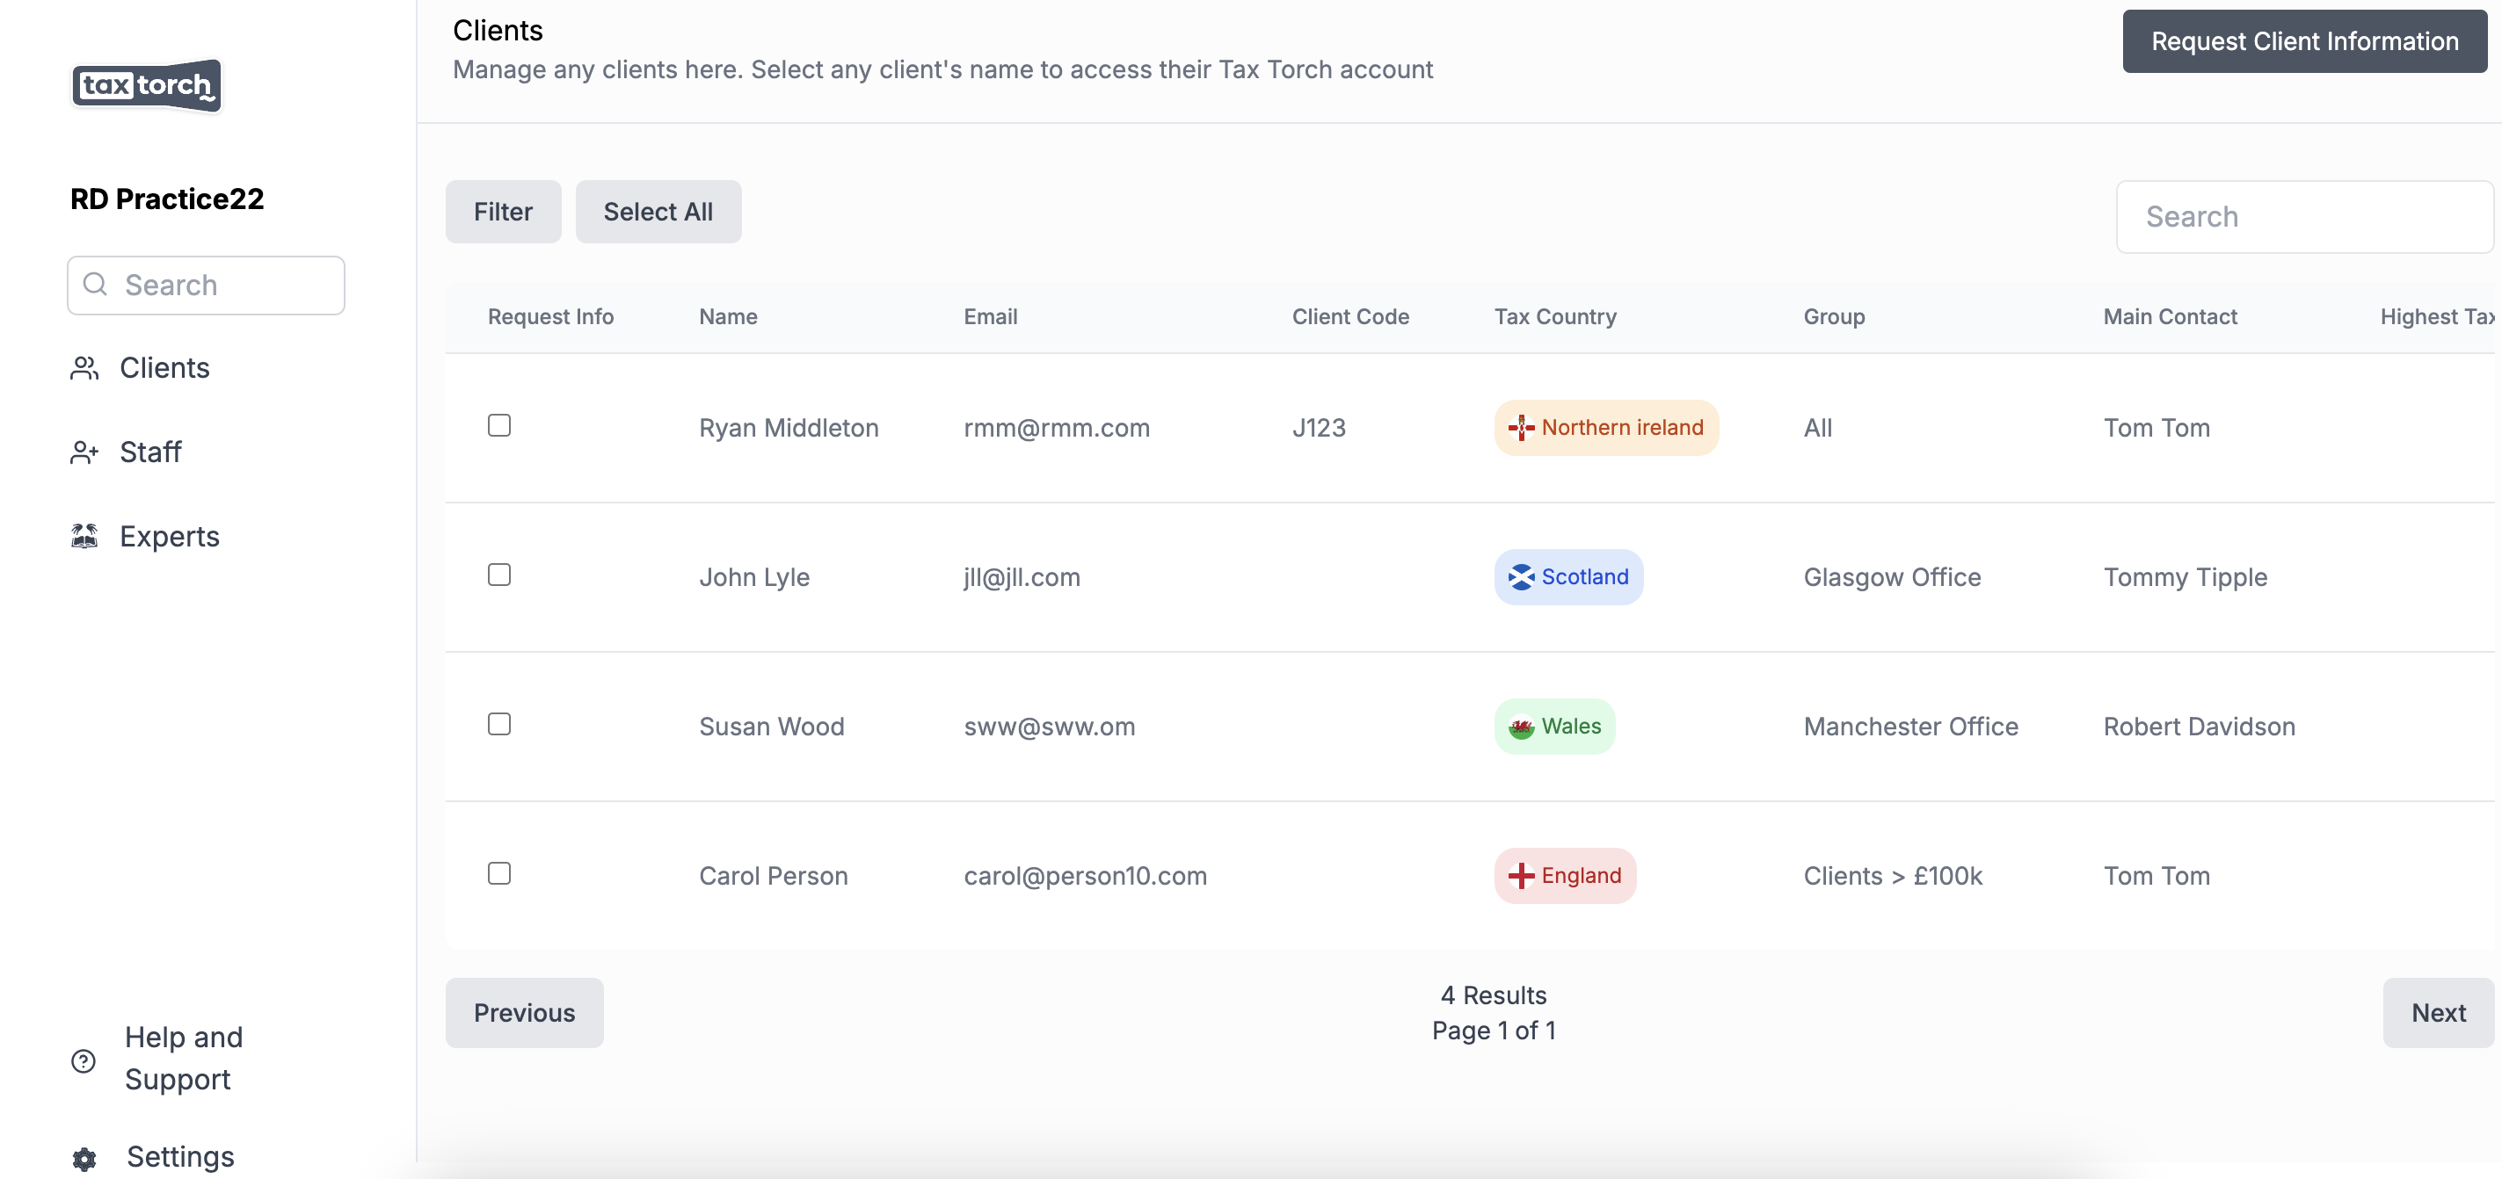Sort by the Name column header

[x=728, y=316]
